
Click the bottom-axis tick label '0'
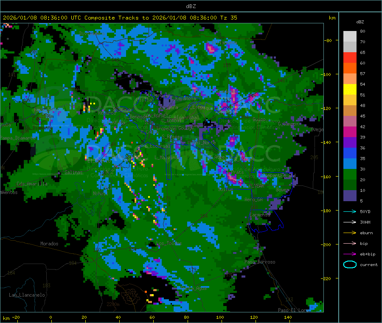(51, 317)
